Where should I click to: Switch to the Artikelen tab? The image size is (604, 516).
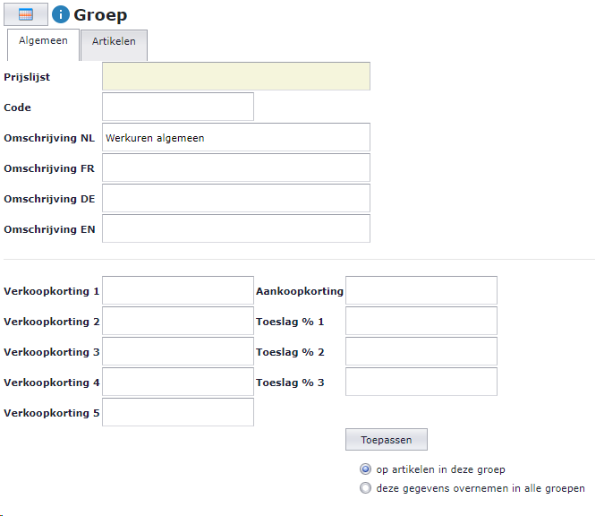[114, 45]
